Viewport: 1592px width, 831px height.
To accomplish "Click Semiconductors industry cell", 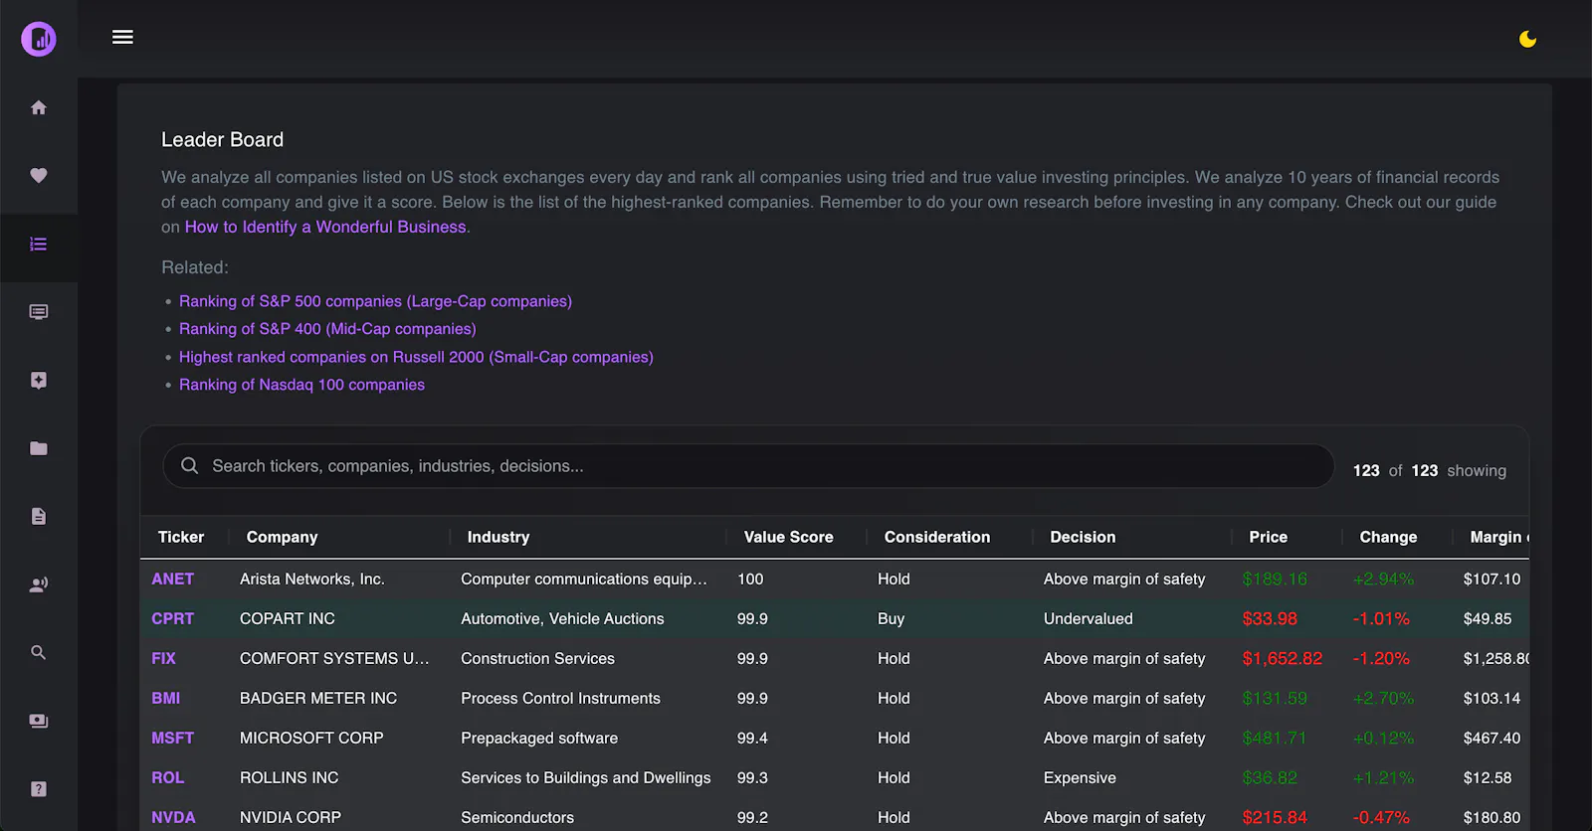I will click(517, 817).
